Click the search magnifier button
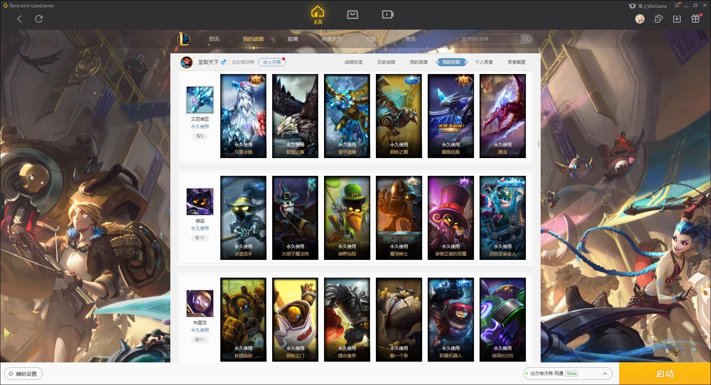The image size is (711, 385). [x=526, y=39]
